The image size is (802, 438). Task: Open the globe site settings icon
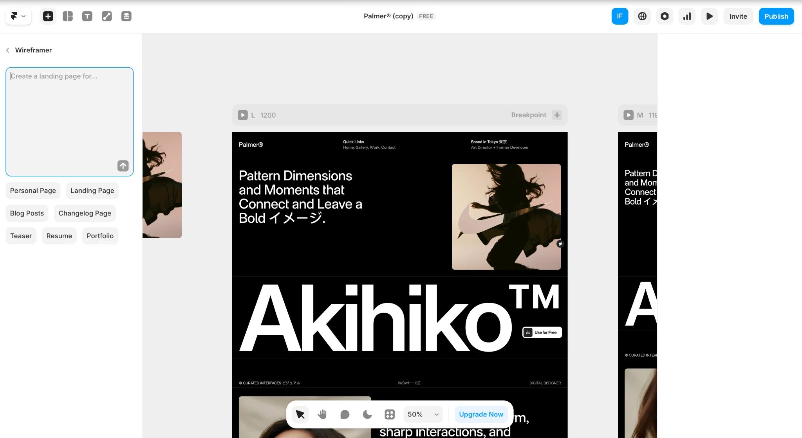(642, 16)
